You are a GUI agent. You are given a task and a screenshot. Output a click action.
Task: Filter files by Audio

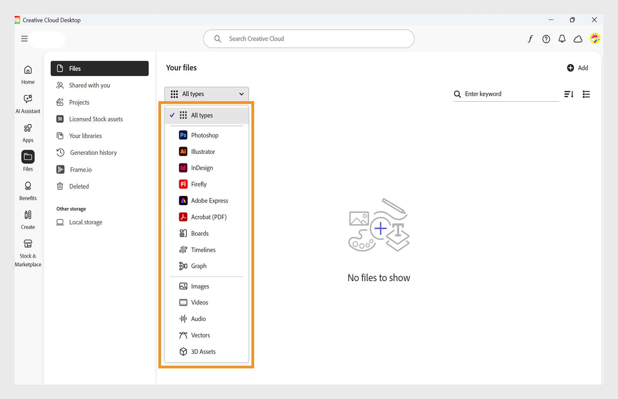207,319
